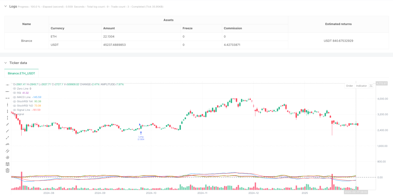The height and width of the screenshot is (196, 393).
Task: Toggle the StochRSI %K eye icon
Action: (15, 101)
